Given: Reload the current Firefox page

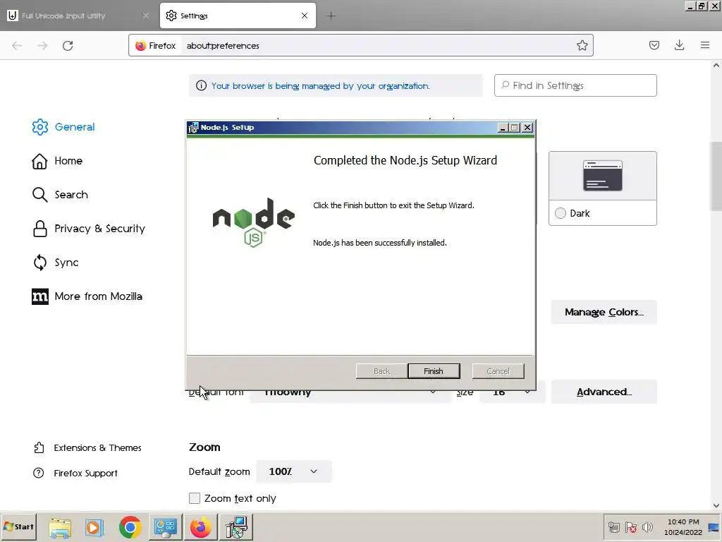Looking at the screenshot, I should coord(68,46).
